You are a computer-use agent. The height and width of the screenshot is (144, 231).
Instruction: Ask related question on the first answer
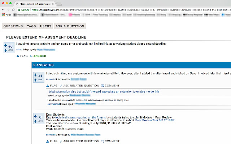[79, 86]
